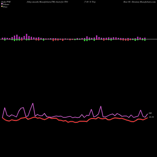Click the highest peak of the magenta volume line
The height and width of the screenshot is (157, 157).
(x=33, y=103)
